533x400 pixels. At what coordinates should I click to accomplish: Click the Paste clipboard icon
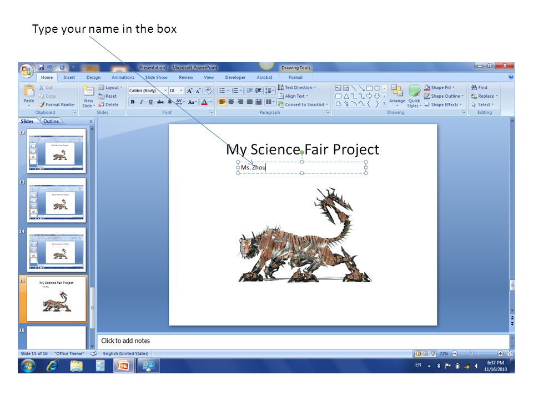29,91
